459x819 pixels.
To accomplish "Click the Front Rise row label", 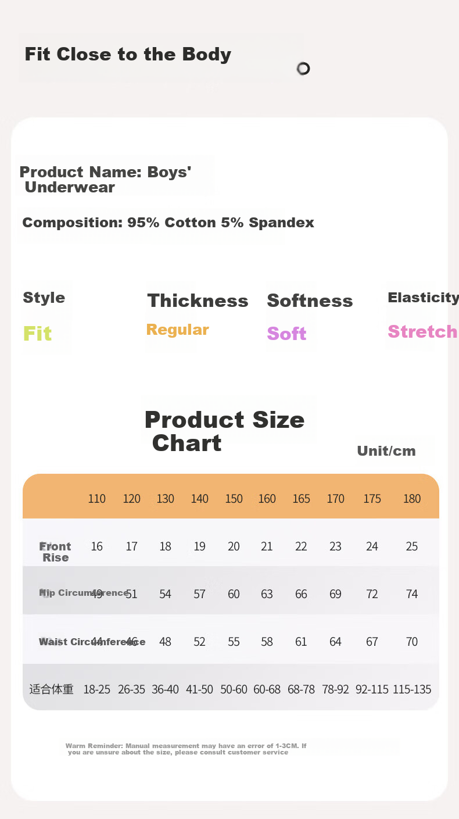I will click(x=55, y=552).
